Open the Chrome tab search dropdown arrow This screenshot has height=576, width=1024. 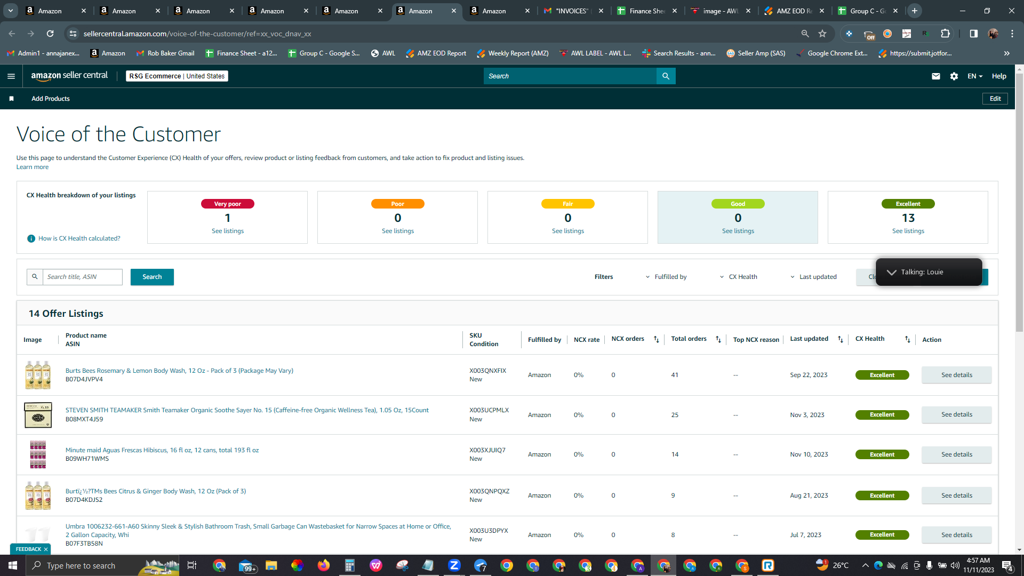point(11,11)
